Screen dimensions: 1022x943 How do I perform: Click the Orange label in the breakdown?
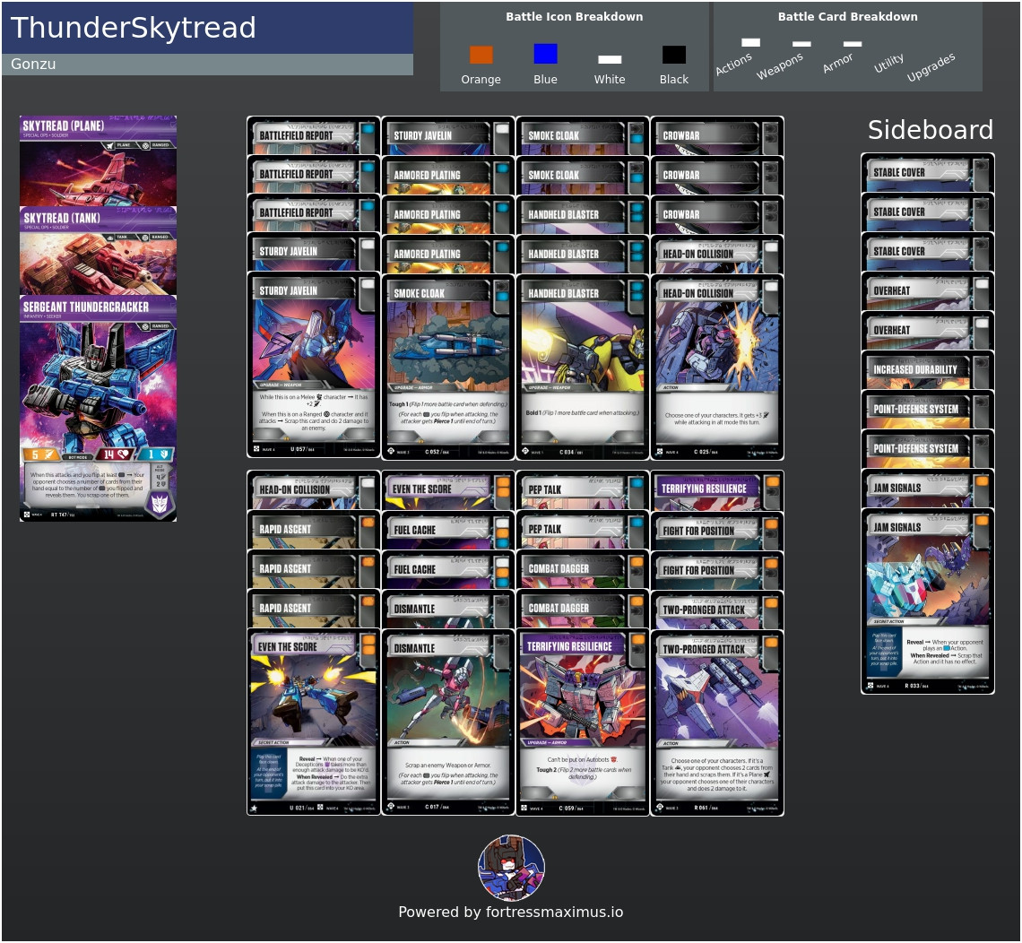point(481,80)
